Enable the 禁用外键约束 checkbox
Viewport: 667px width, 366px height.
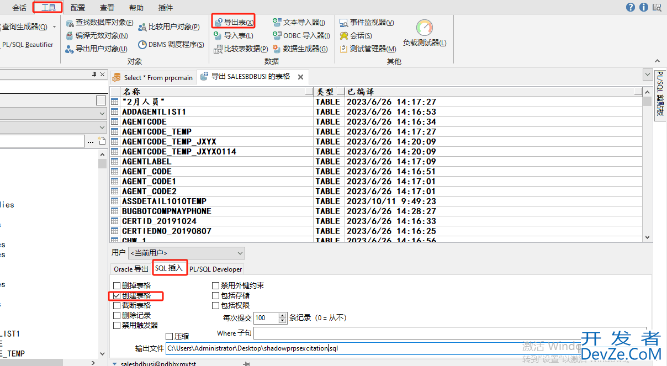[x=216, y=285]
